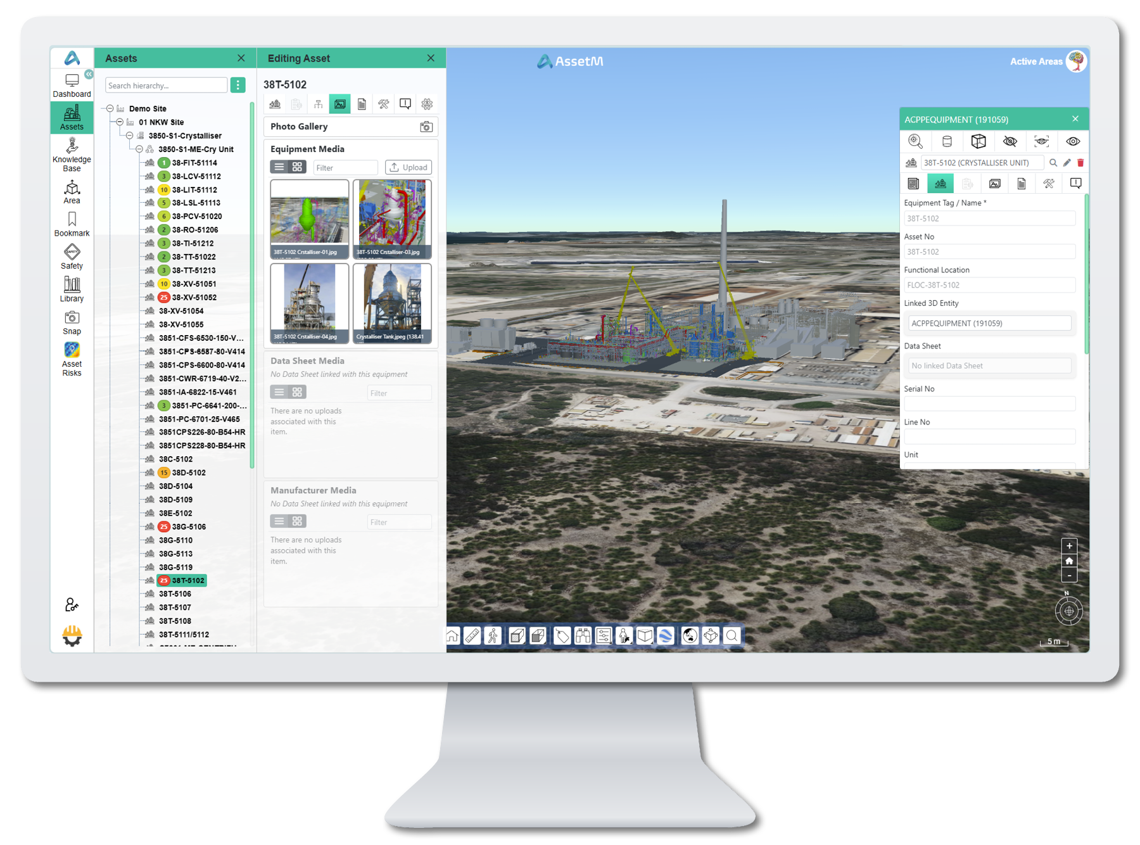Open the Safety module in sidebar
This screenshot has width=1140, height=845.
[x=72, y=257]
